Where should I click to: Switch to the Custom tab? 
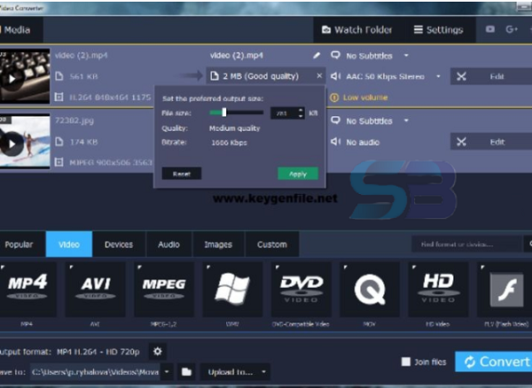point(272,244)
